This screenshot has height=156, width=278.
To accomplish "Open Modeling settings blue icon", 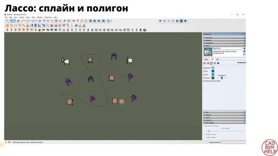I will coord(218,63).
